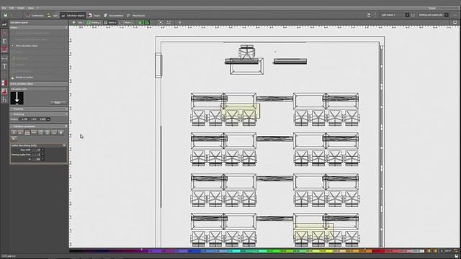Screen dimensions: 461x259
Task: Click the third Position value field
Action: coord(43,119)
